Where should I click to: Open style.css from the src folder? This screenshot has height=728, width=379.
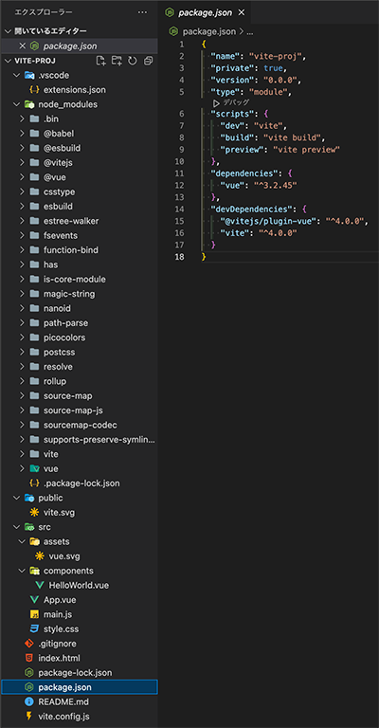pos(79,629)
